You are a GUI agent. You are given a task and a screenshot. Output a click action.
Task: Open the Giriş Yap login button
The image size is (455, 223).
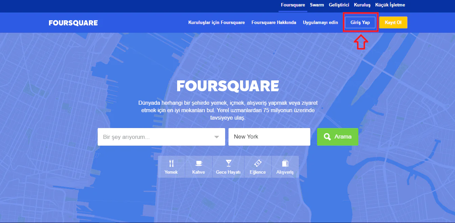point(360,23)
